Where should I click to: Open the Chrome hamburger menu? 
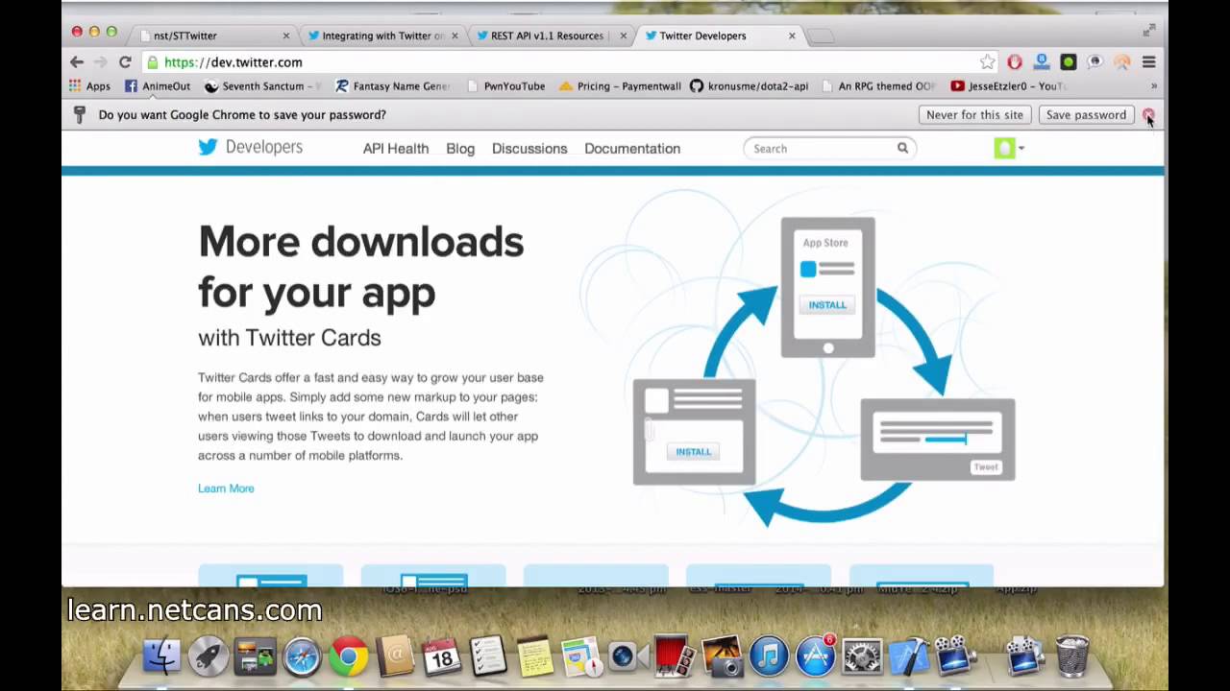pyautogui.click(x=1148, y=62)
